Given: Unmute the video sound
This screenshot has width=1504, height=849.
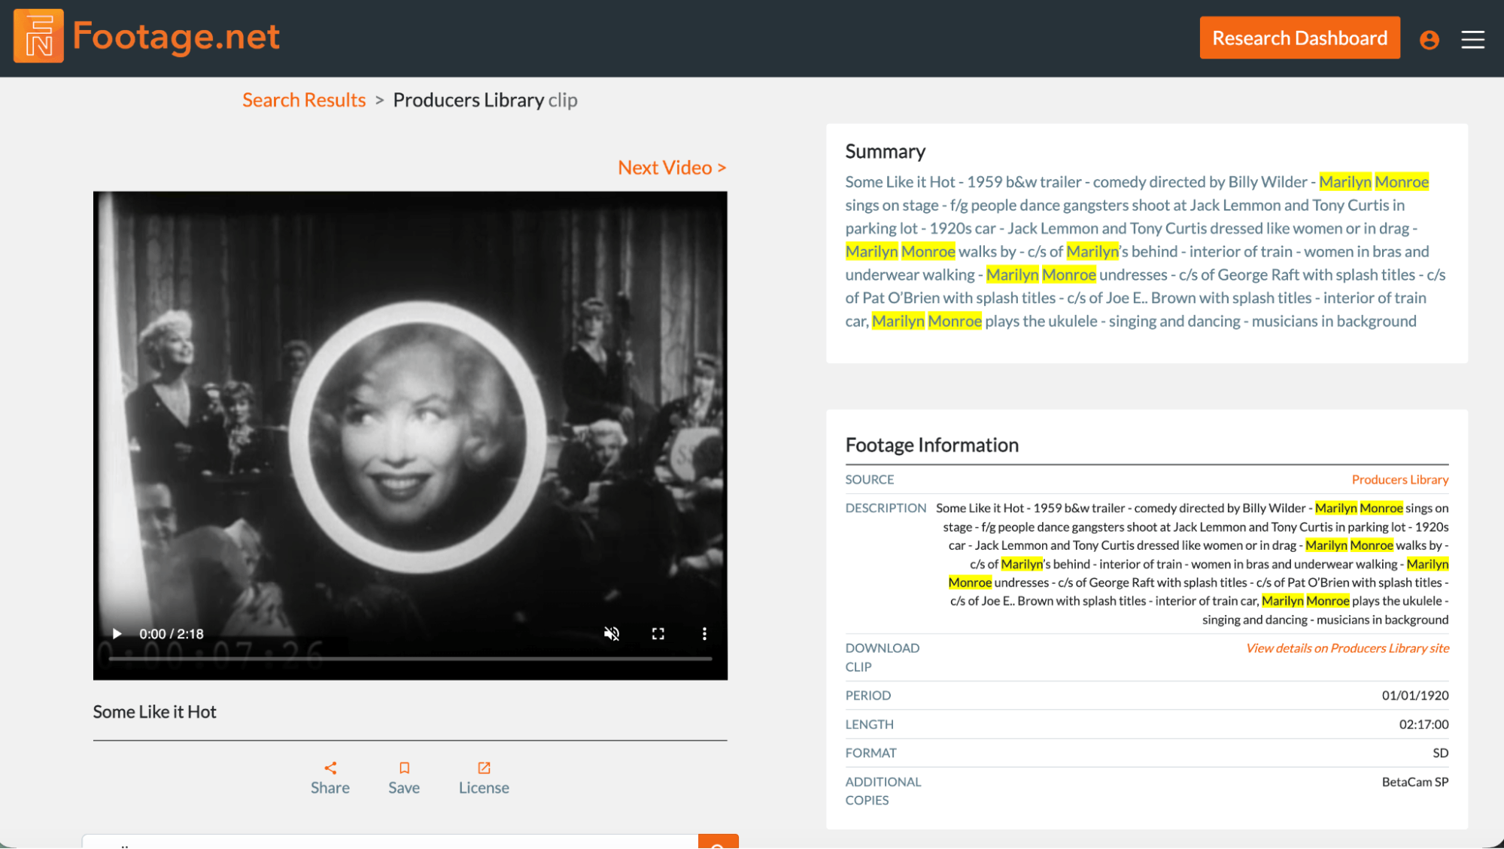Looking at the screenshot, I should pos(612,634).
